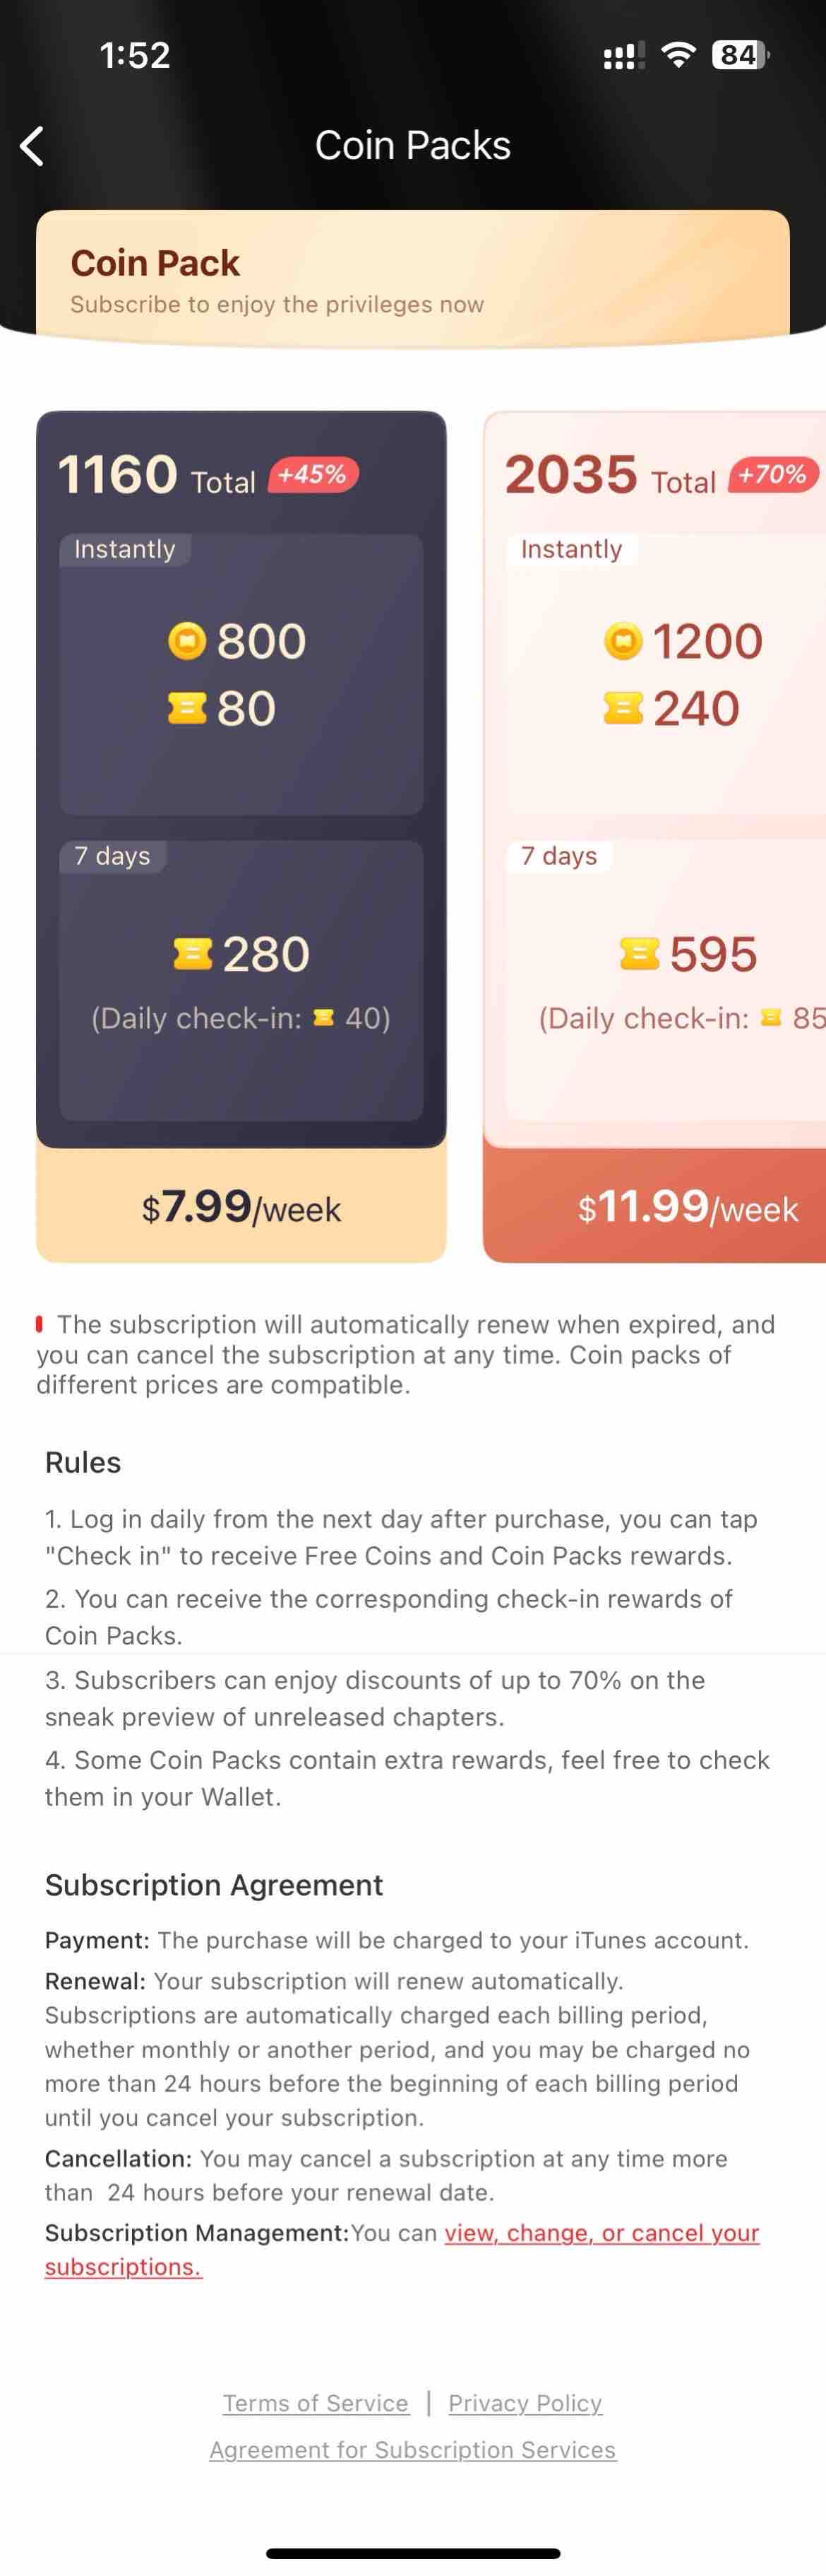
Task: Tap the Wi-Fi status icon
Action: coord(678,55)
